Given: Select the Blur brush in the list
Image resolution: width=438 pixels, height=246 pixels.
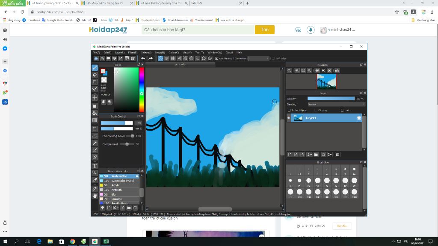Looking at the screenshot, I should pos(119,194).
